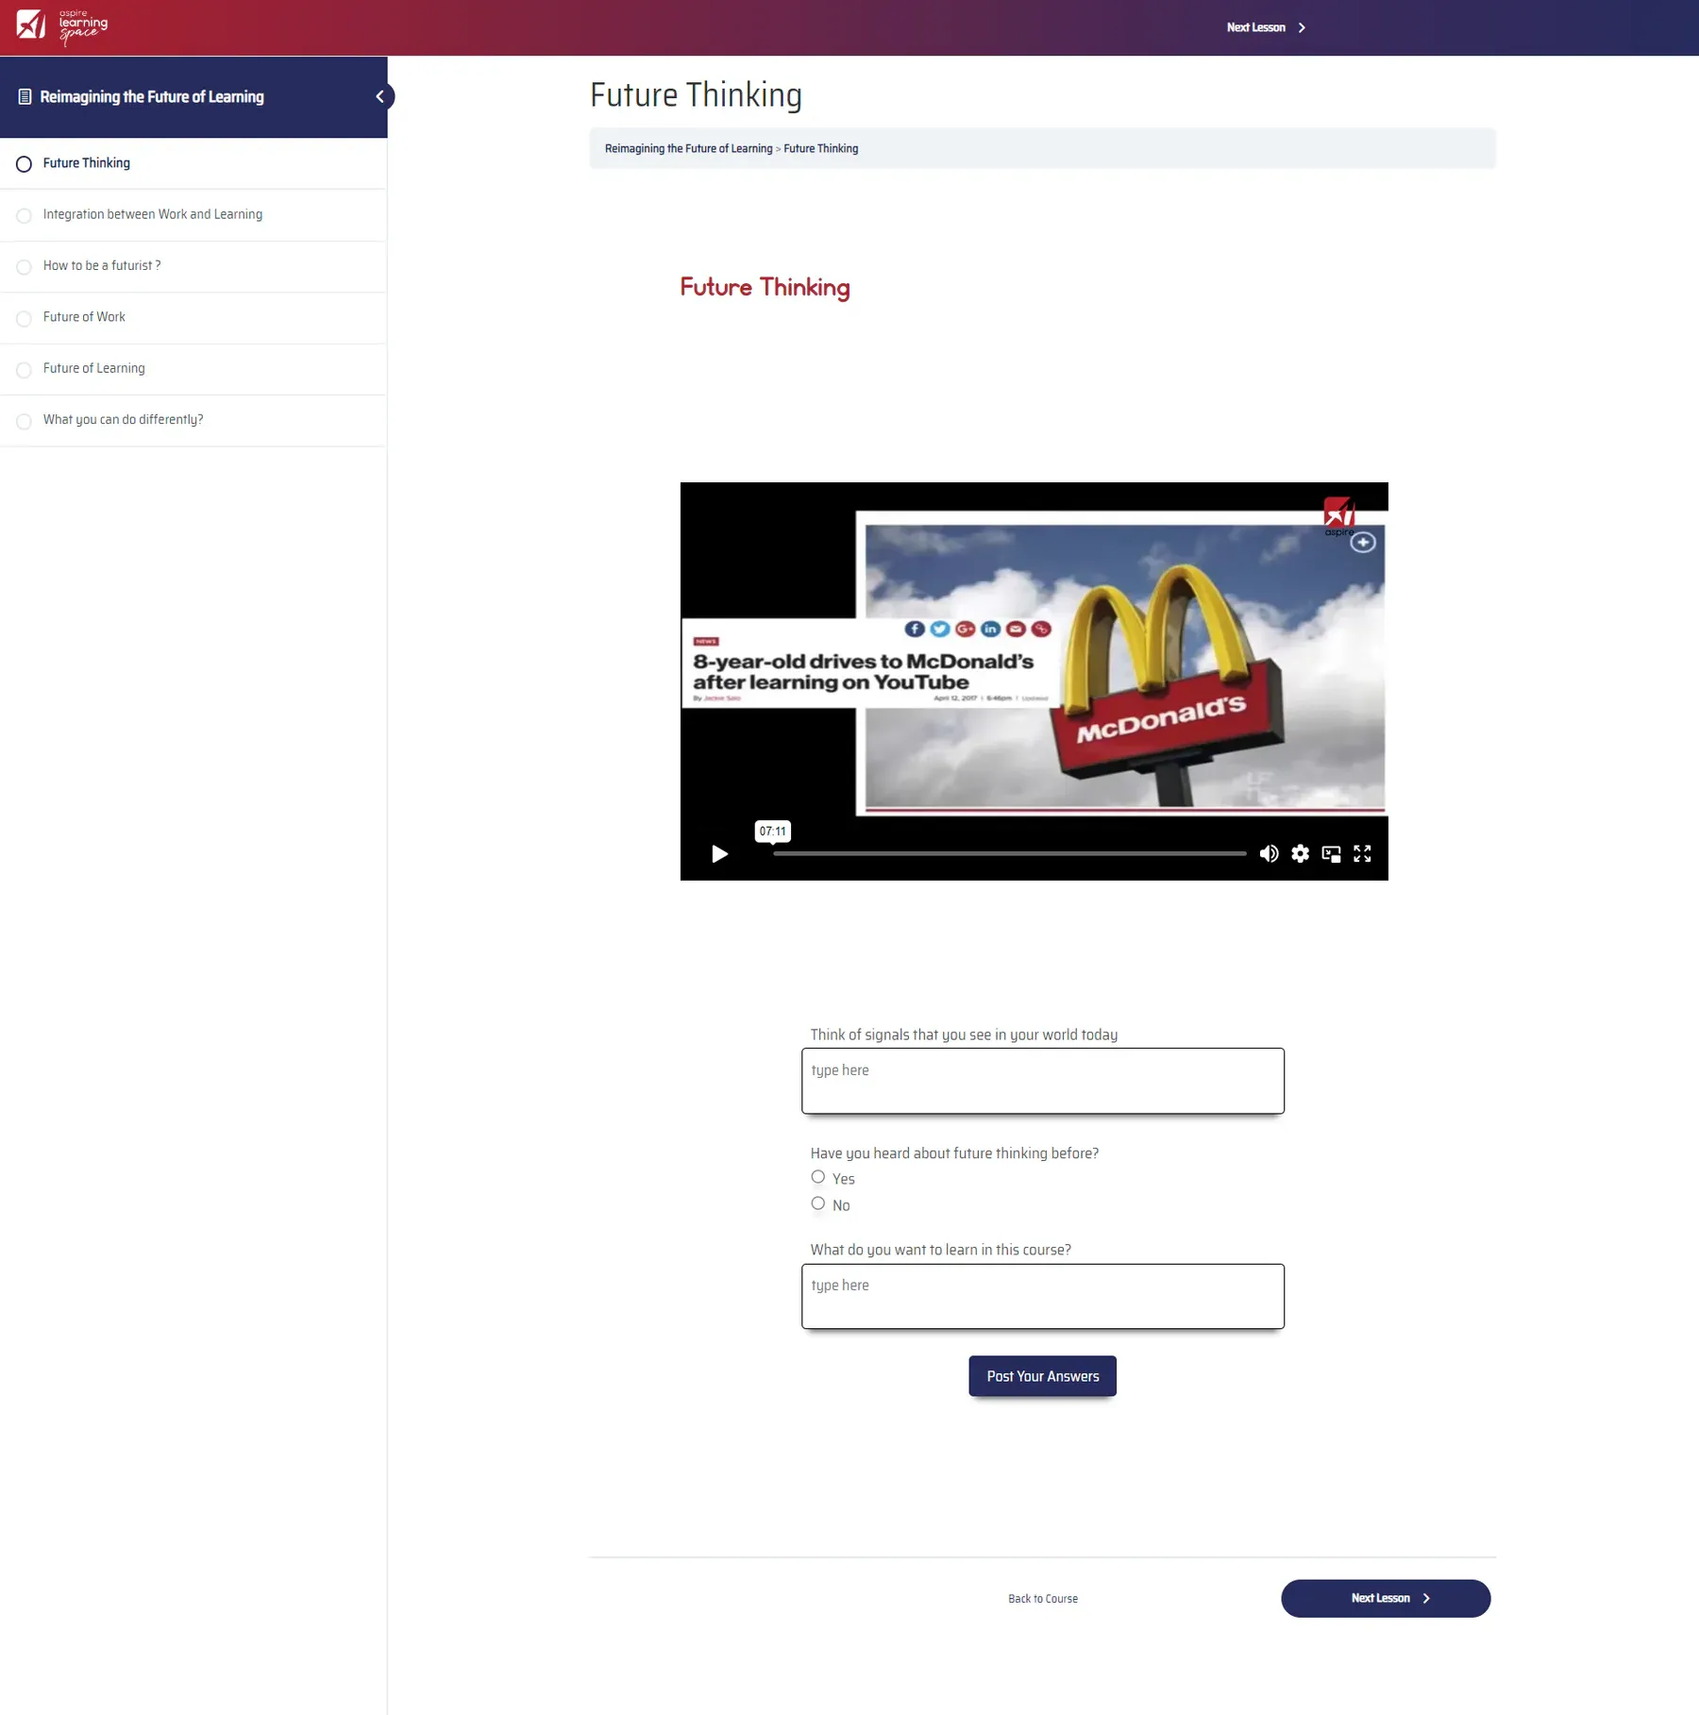Follow the Reimagining the Future of Learning breadcrumb
This screenshot has height=1715, width=1699.
(x=688, y=148)
